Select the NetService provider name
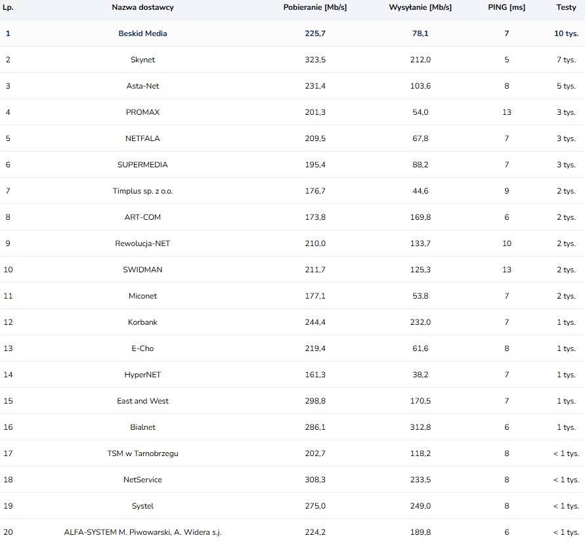 (142, 480)
